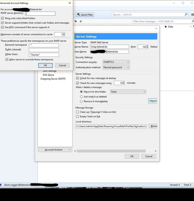Screen dimensions: 194x201
Task: Toggle Show only subscribed folders checkbox
Action: tap(3, 18)
